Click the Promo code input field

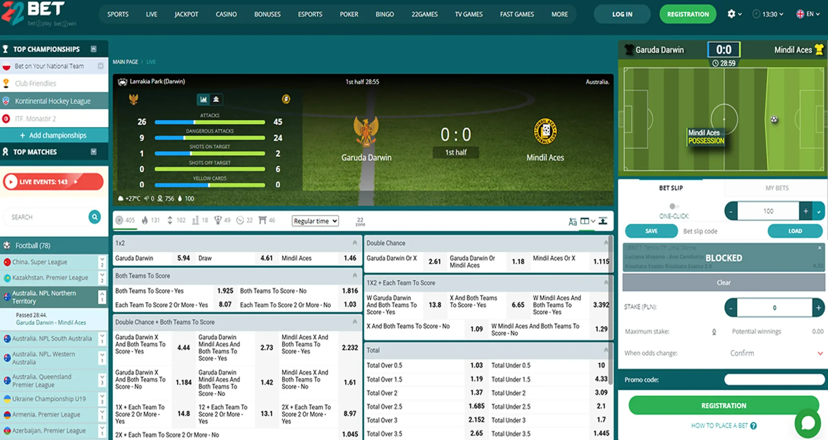click(774, 379)
